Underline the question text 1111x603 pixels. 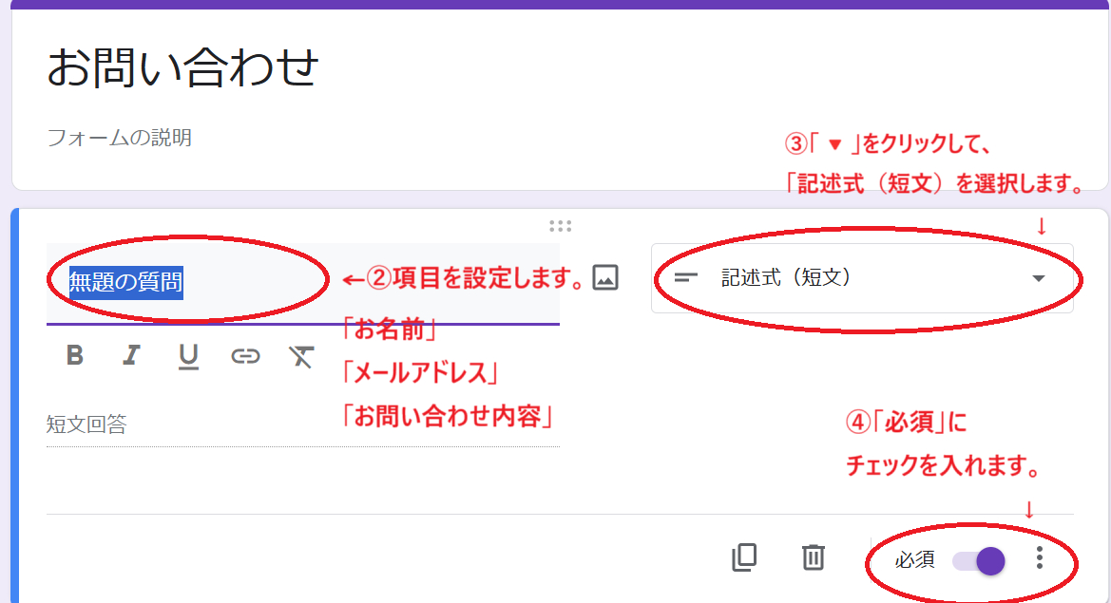click(188, 356)
